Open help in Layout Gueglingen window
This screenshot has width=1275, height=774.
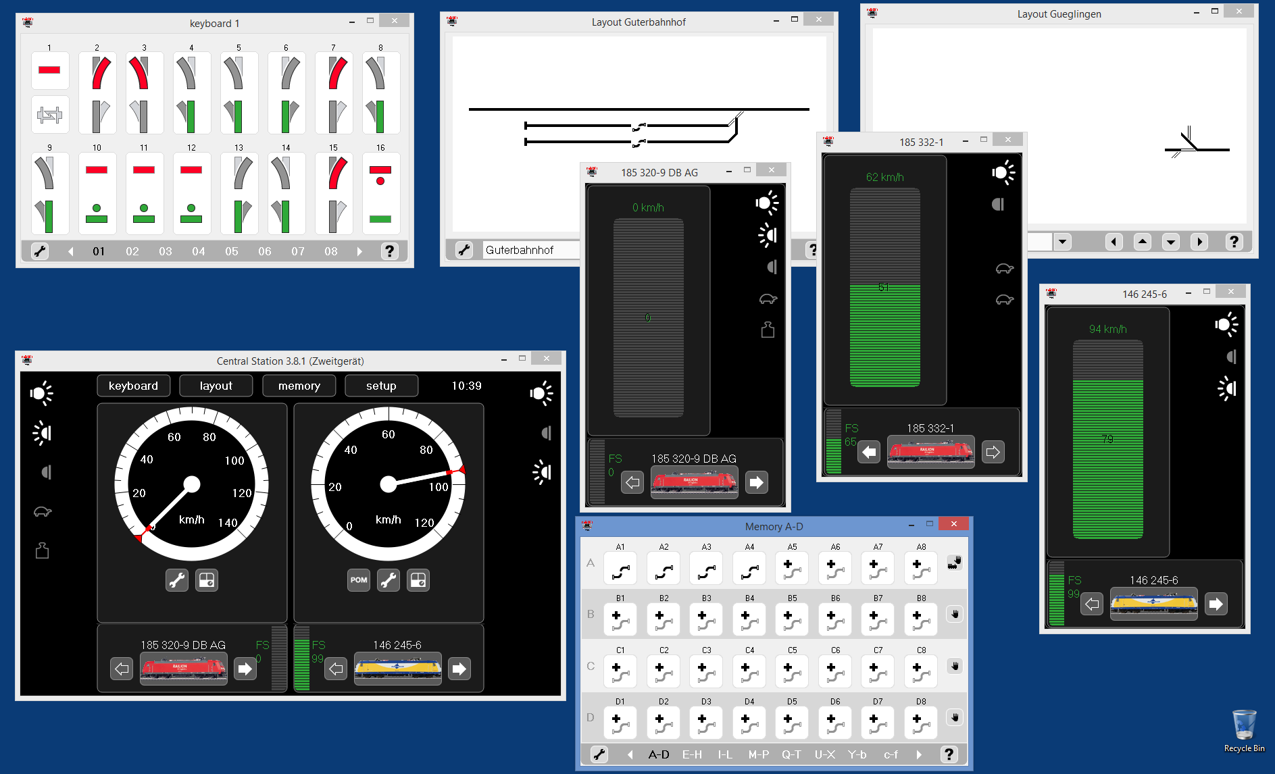point(1234,241)
